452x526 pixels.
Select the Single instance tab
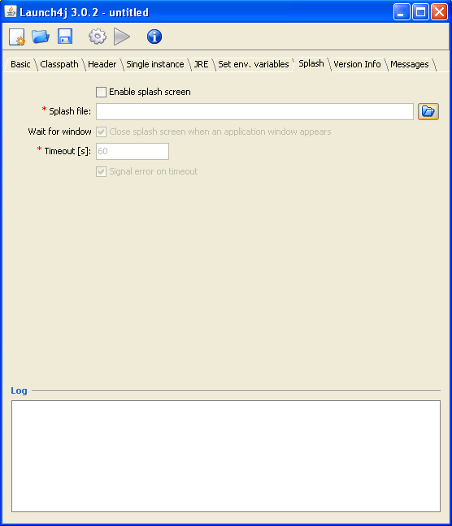(155, 64)
